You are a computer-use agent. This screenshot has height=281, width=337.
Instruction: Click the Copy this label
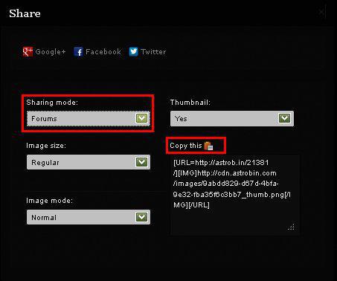[x=186, y=146]
